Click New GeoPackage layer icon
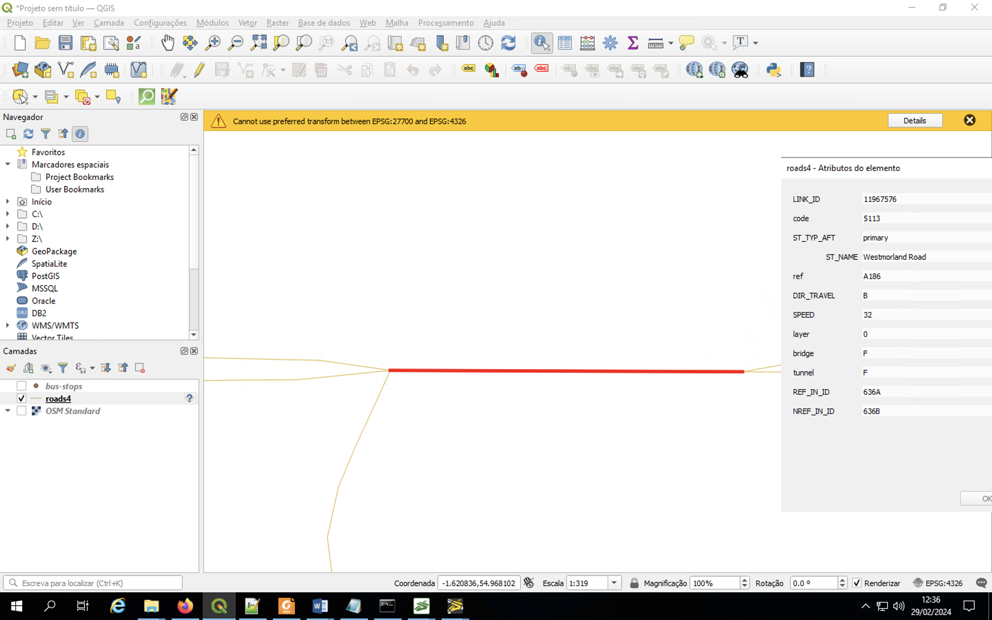 click(43, 70)
